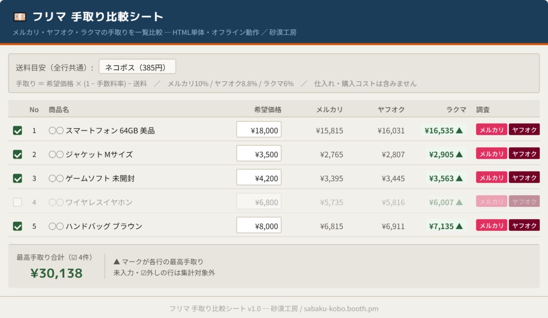
Task: Click the ヤフオク badge in the ハンドバッグ row
Action: point(525,225)
